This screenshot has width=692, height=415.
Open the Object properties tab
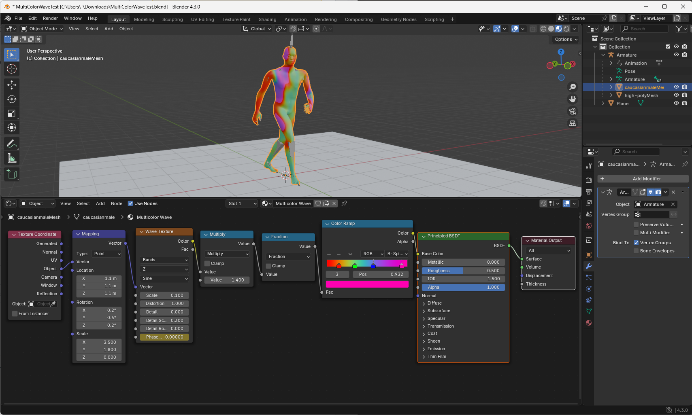pyautogui.click(x=589, y=255)
